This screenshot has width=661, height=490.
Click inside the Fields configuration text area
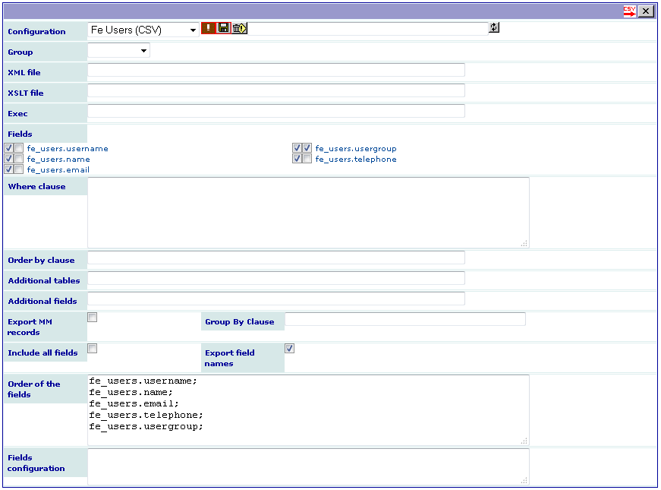pos(308,466)
